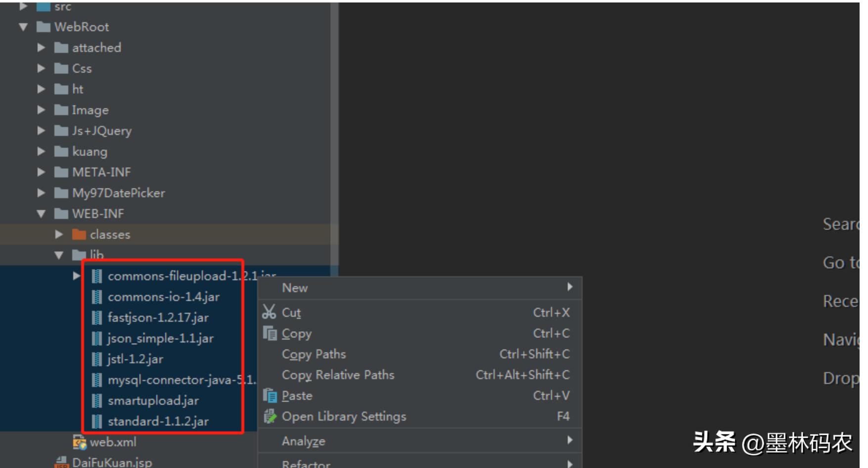Select the web.xml file name
This screenshot has height=468, width=868.
tap(113, 442)
